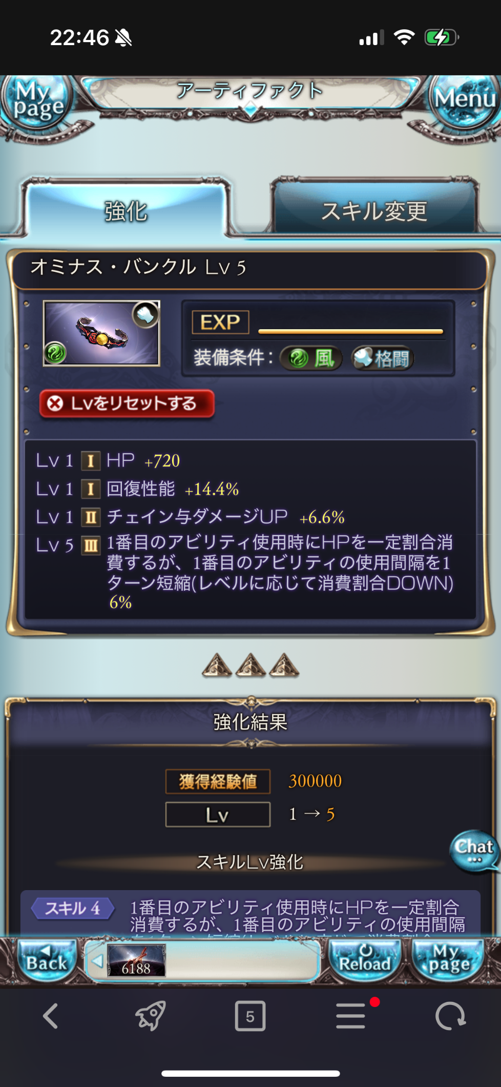Switch to the スキル変更 tab
501x1087 pixels.
[x=374, y=210]
